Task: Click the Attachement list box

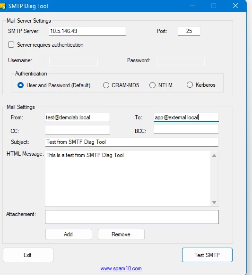Action: [x=132, y=217]
